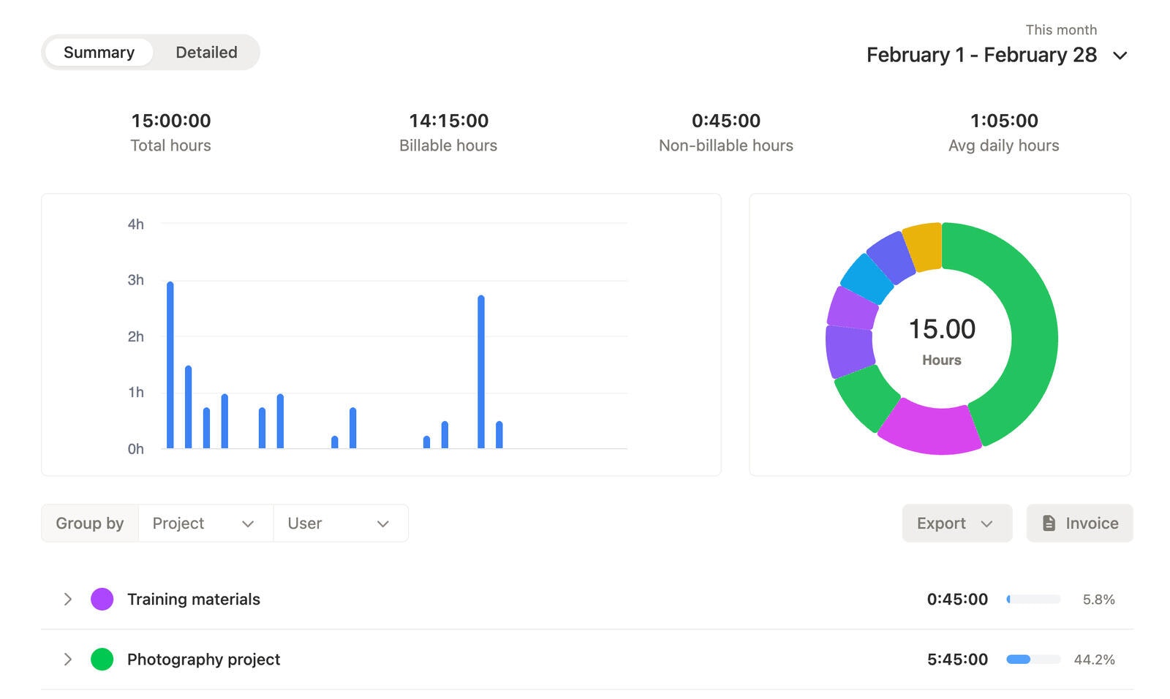The height and width of the screenshot is (699, 1170).
Task: Expand the Training materials row
Action: point(67,599)
